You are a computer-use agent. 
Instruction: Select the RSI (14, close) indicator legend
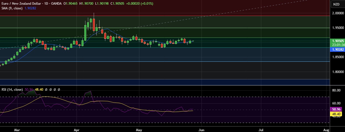[x=12, y=90]
